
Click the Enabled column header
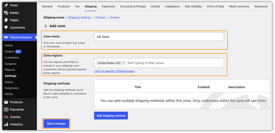pos(204,87)
